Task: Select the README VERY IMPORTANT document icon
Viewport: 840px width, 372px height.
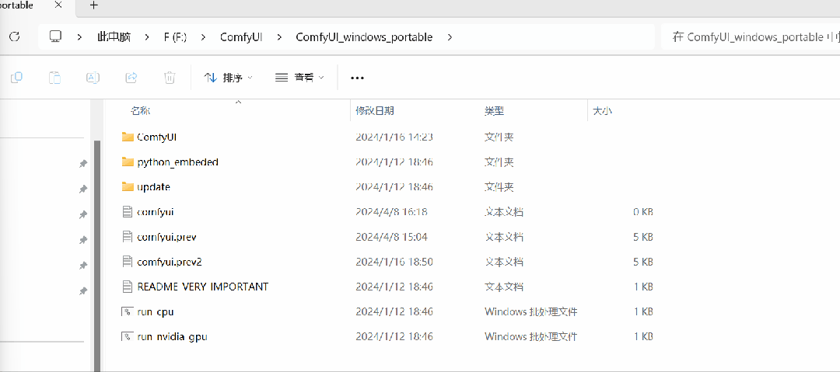Action: pos(128,287)
